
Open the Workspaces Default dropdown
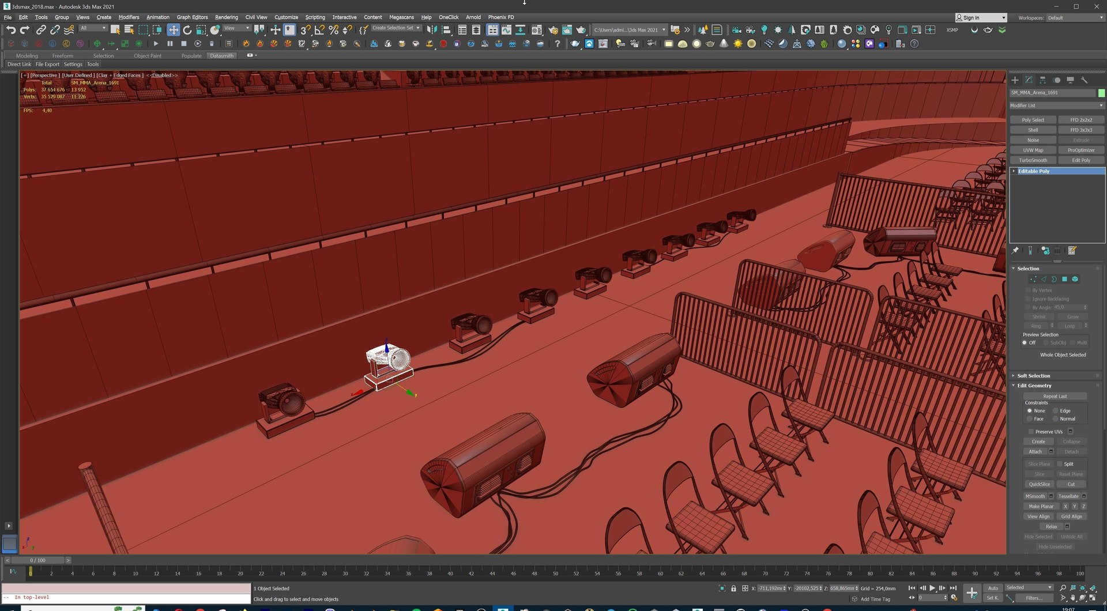[1074, 18]
